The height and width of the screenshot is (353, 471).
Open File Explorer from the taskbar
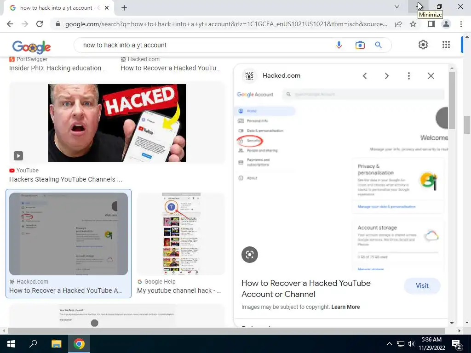56,344
